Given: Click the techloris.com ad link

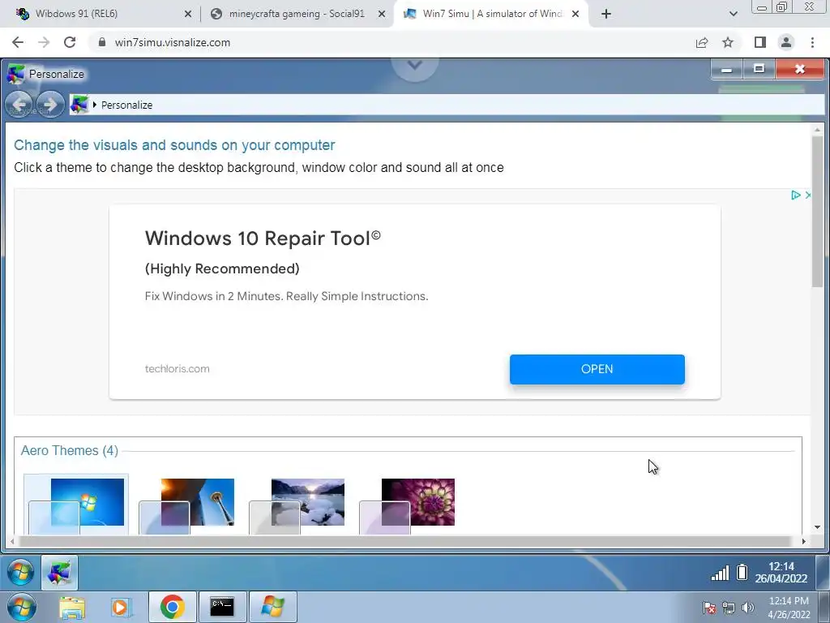Looking at the screenshot, I should [x=178, y=369].
